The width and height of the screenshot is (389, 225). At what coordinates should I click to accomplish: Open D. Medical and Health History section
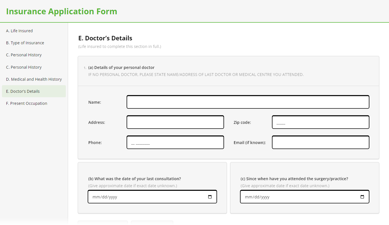coord(34,79)
